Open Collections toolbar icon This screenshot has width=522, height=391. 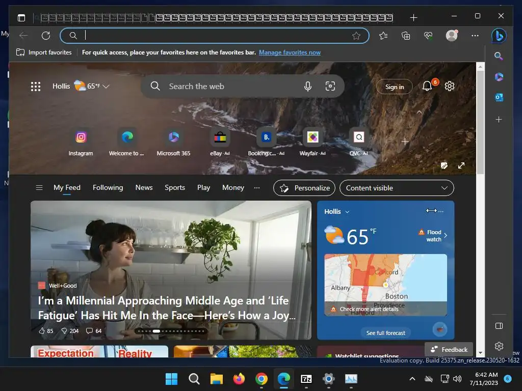pos(406,36)
